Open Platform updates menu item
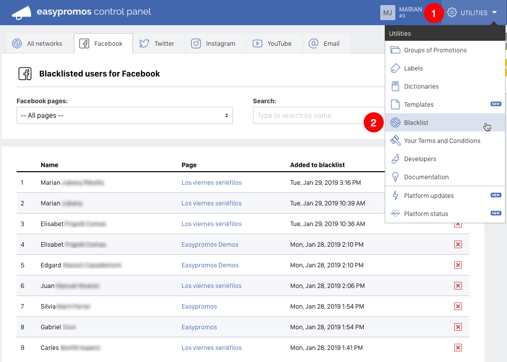Viewport: 507px width, 362px height. click(x=445, y=195)
